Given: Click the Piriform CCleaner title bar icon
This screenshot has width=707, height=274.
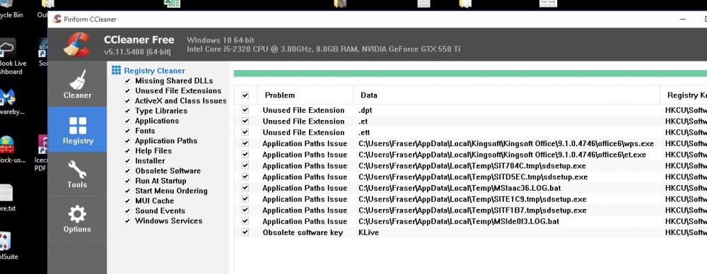Looking at the screenshot, I should (57, 19).
